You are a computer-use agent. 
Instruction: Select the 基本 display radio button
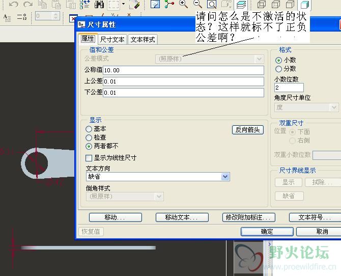pos(89,129)
